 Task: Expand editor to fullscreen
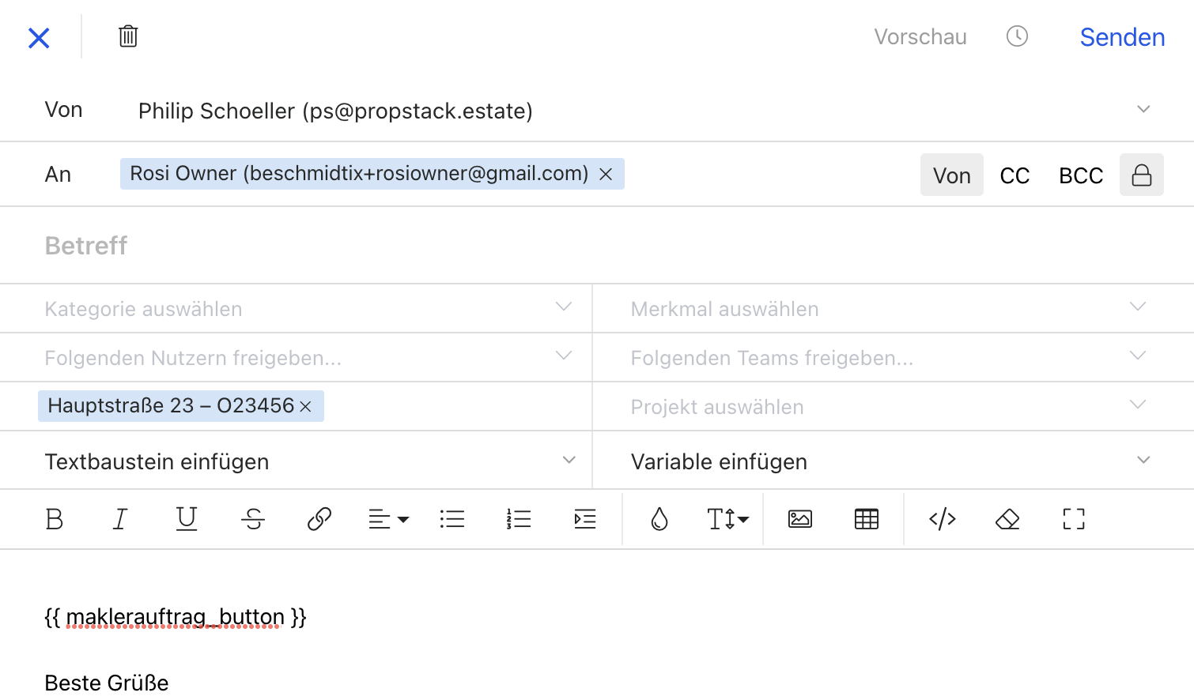tap(1073, 519)
